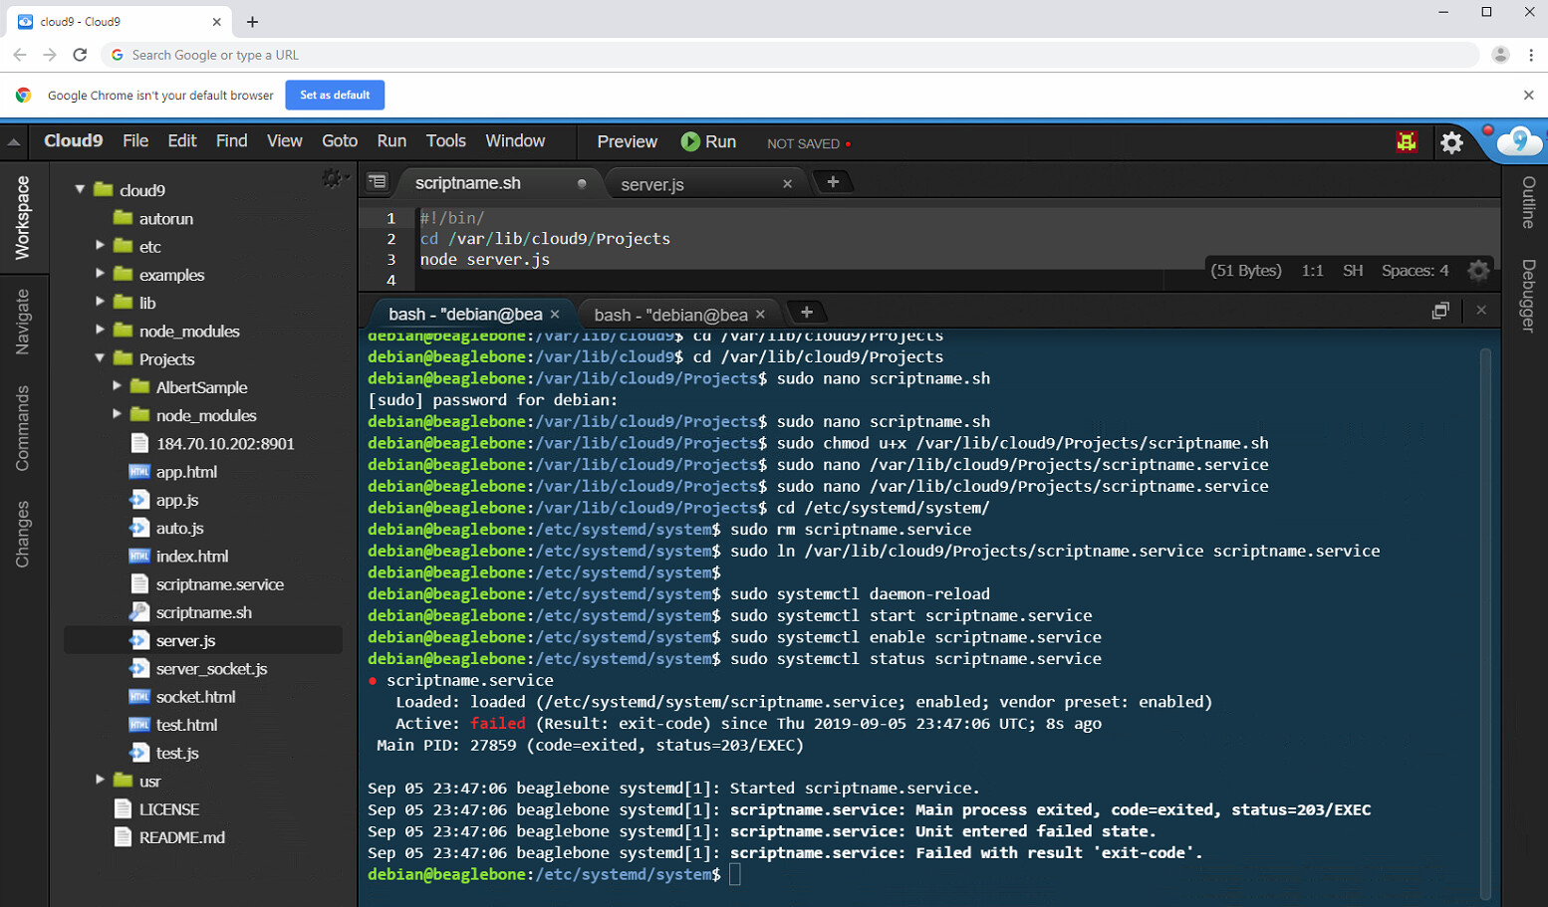Click the editor tab list icon
1548x907 pixels.
click(x=377, y=181)
